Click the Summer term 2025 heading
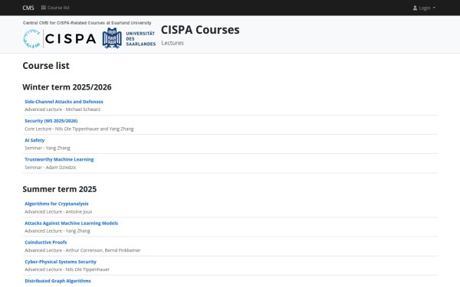The image size is (460, 287). coord(60,189)
